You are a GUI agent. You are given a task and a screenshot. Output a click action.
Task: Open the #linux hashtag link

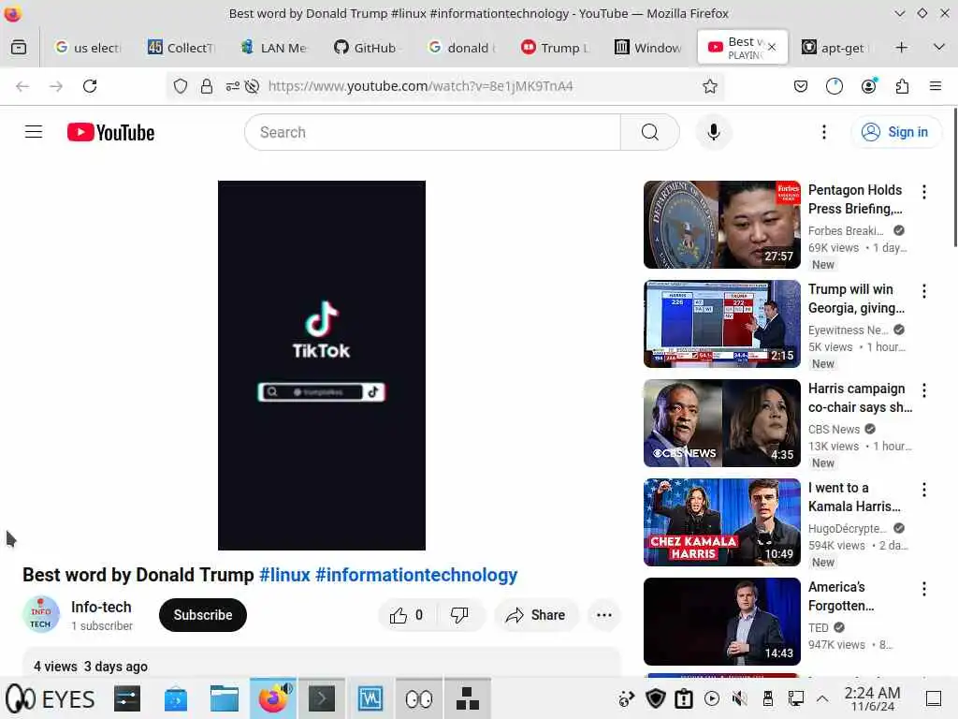click(x=284, y=575)
